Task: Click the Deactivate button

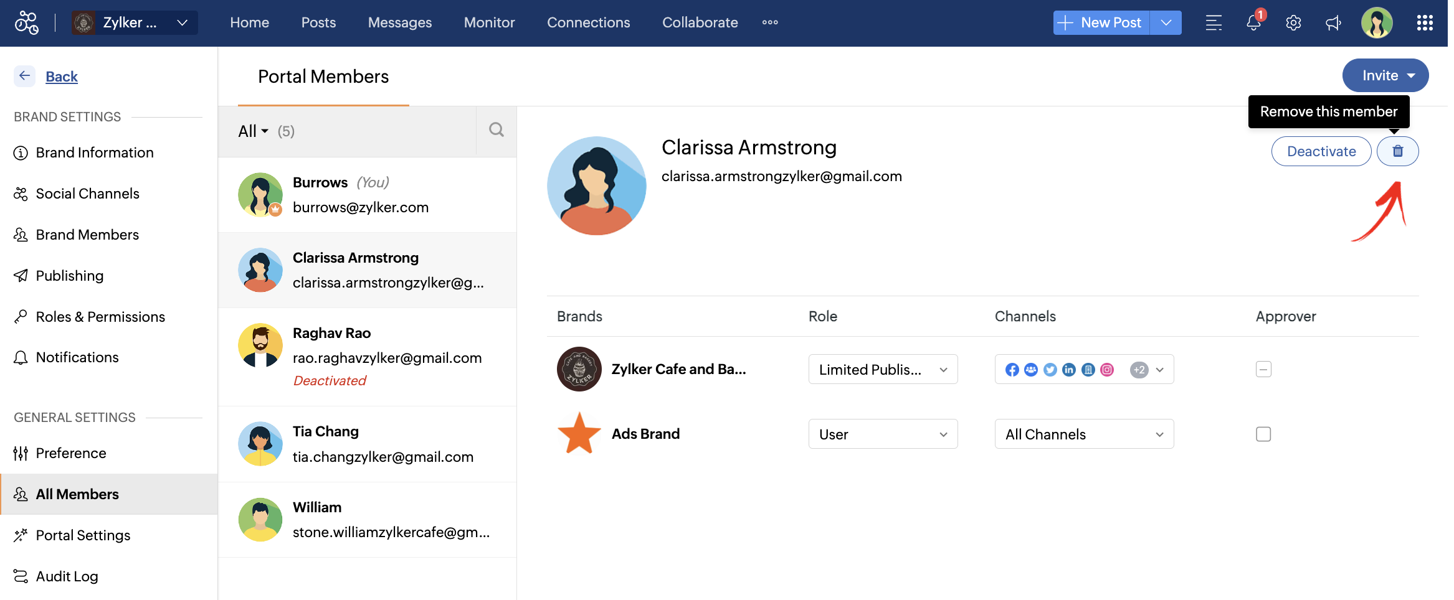Action: click(x=1321, y=151)
